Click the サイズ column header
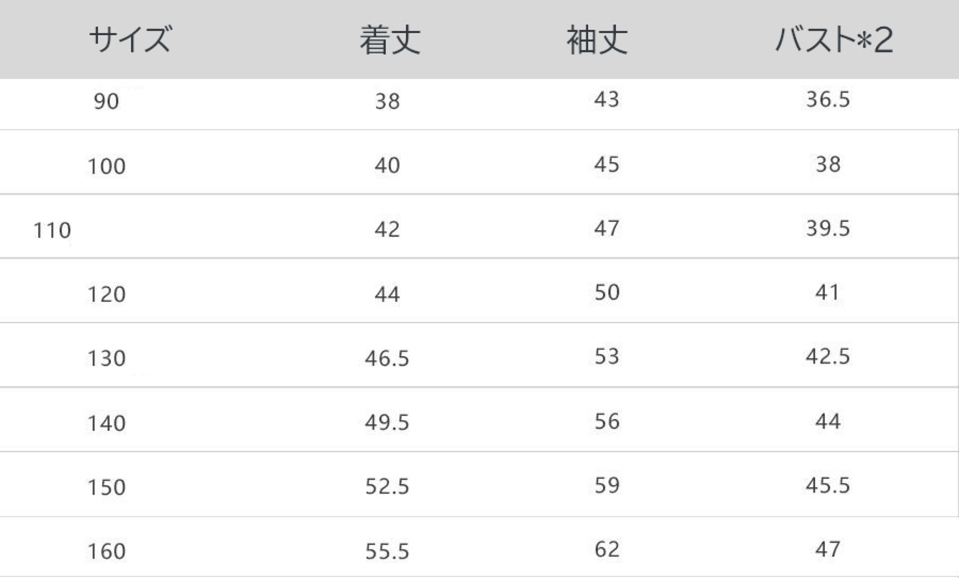 point(130,40)
